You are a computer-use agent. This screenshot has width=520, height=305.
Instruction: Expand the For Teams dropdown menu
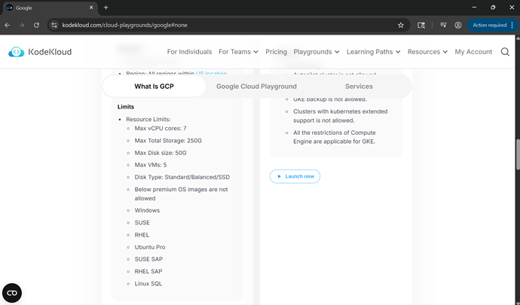click(238, 52)
